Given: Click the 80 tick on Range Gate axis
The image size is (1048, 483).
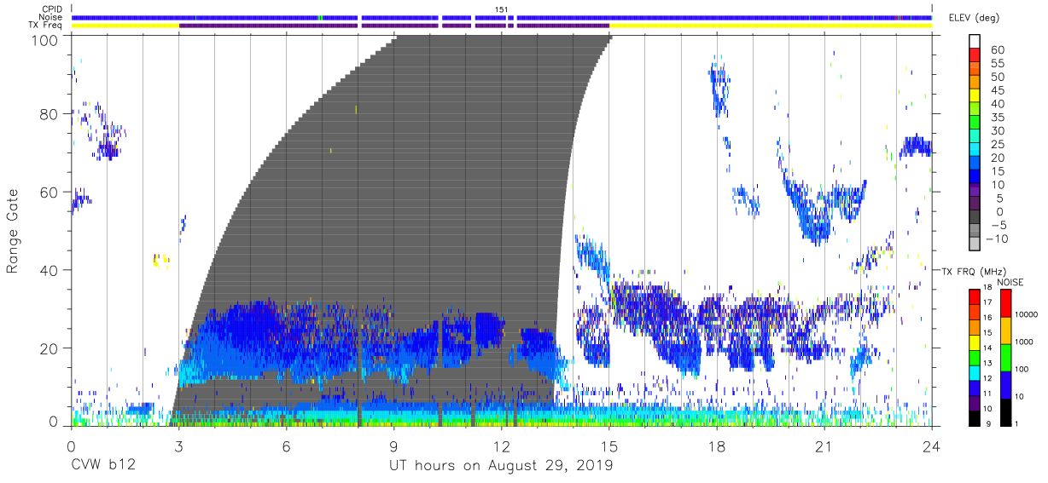Looking at the screenshot, I should pyautogui.click(x=49, y=113).
